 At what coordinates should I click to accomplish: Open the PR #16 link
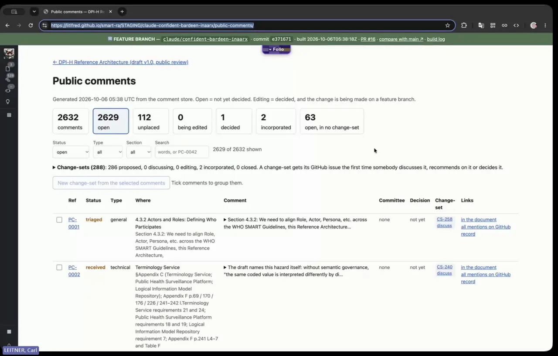[368, 39]
